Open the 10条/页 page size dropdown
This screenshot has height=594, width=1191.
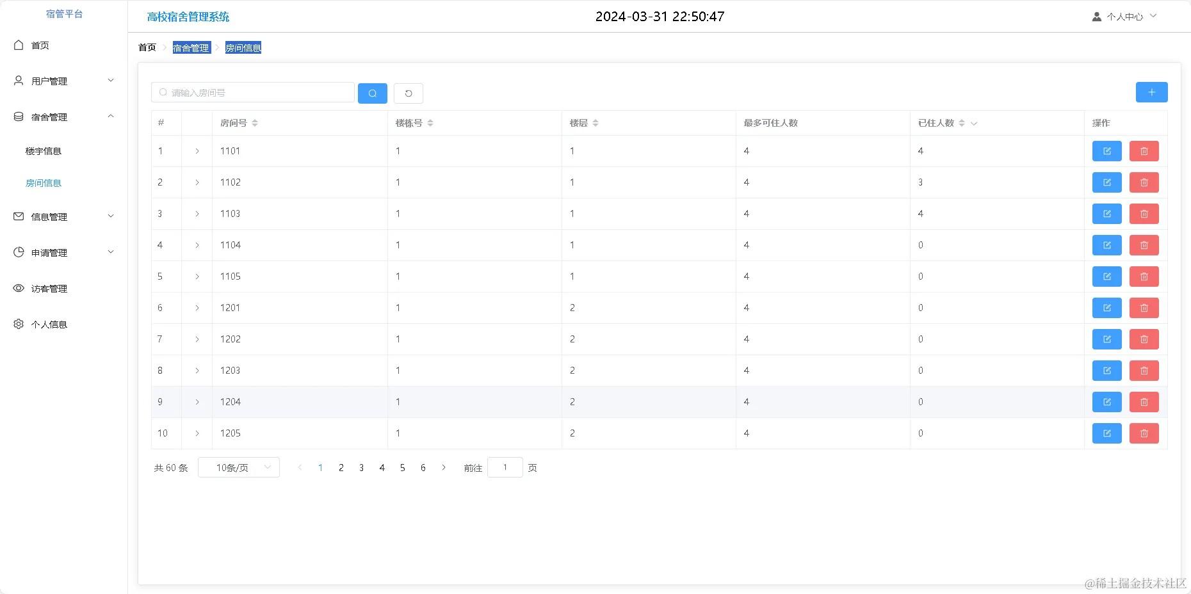(239, 467)
